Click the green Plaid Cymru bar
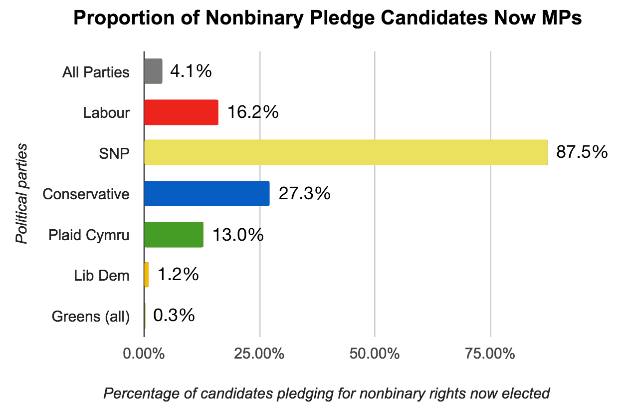Screen dimensions: 630x416 [x=174, y=234]
